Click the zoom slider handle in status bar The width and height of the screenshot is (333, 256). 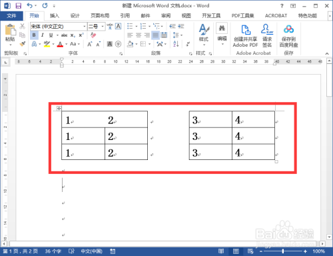pyautogui.click(x=283, y=251)
